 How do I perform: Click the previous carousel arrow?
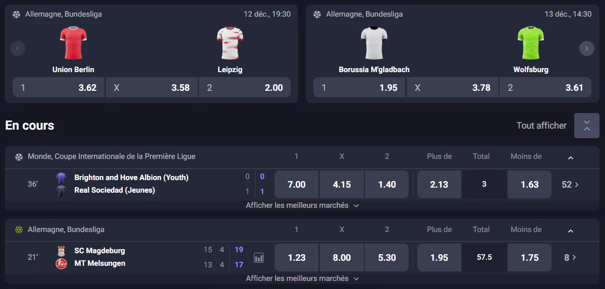pos(18,48)
